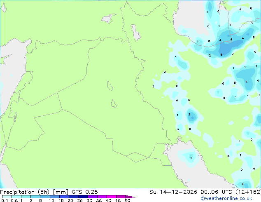The image size is (261, 202).
Task: Click the legend label "35"
Action: [99, 200]
